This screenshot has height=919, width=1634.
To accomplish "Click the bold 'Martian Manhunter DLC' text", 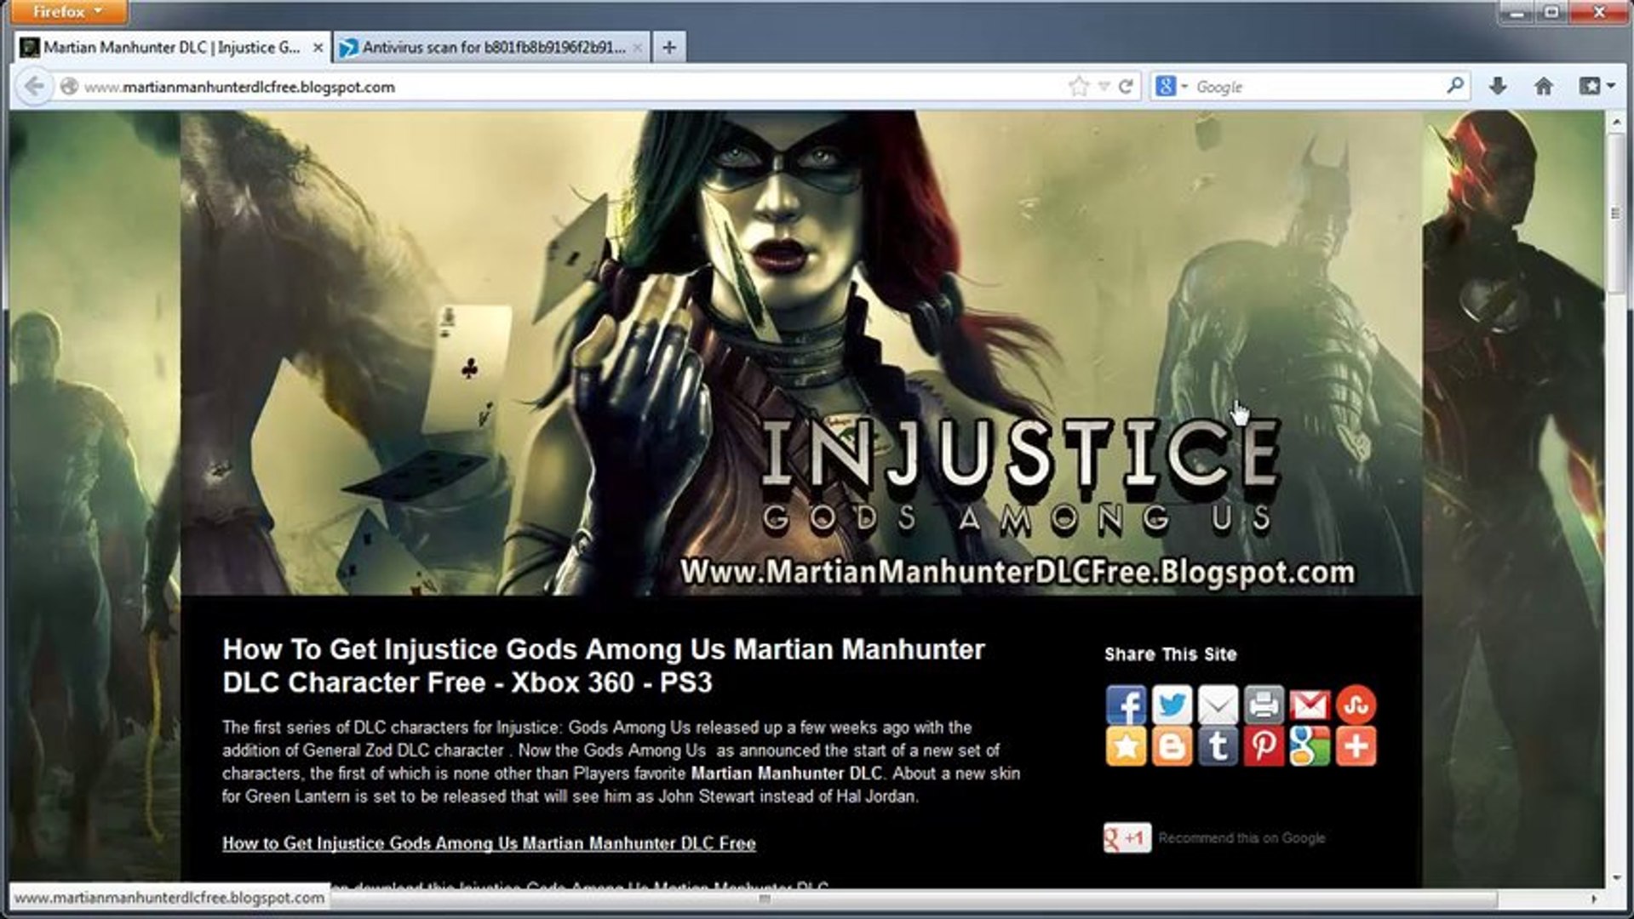I will tap(788, 773).
